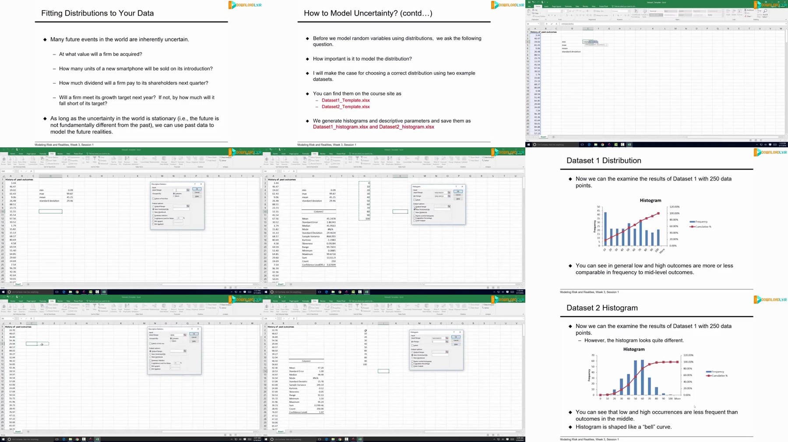The width and height of the screenshot is (788, 442).
Task: Open the Home tab in Home-tab Excel window
Action: pyautogui.click(x=538, y=6)
